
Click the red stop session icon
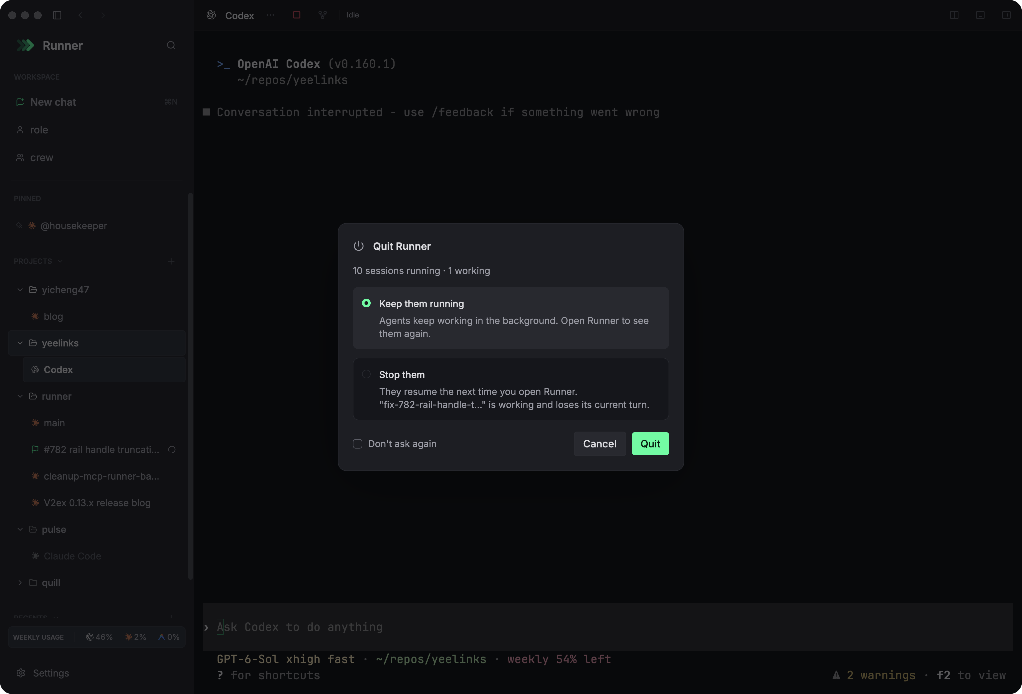coord(297,15)
